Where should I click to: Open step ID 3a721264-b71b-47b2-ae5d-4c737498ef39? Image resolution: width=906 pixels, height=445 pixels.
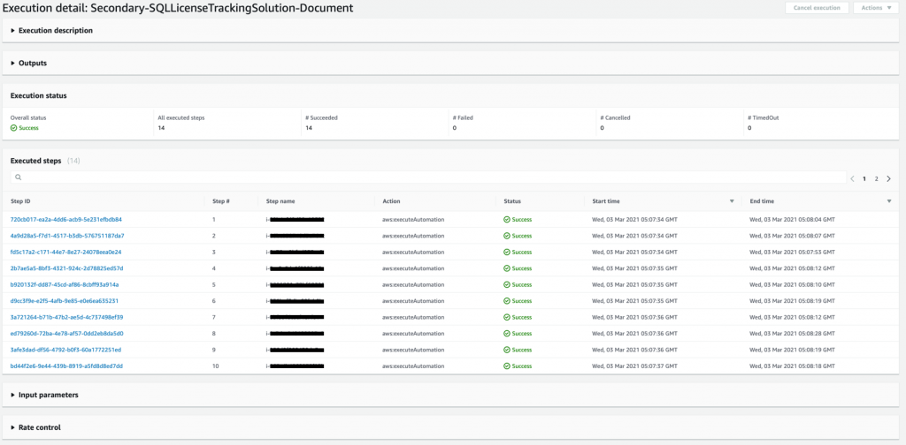(x=66, y=317)
